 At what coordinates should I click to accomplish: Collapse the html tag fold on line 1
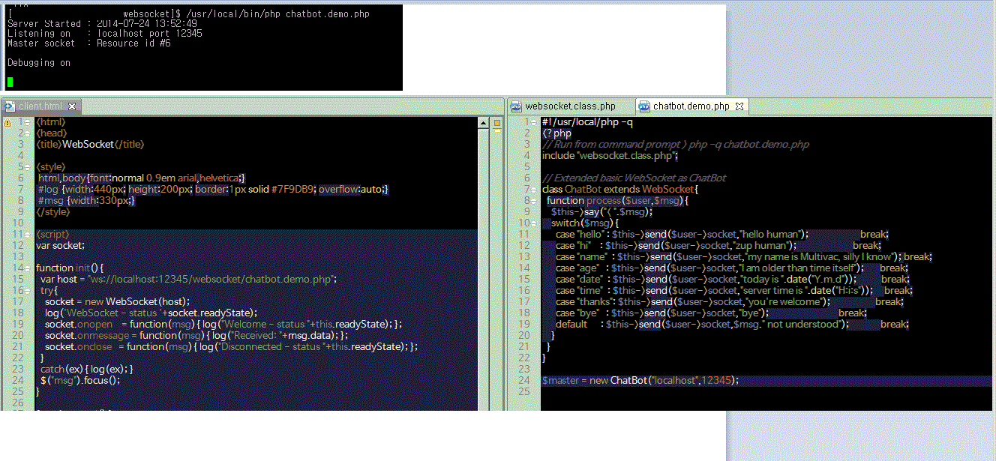tap(28, 122)
